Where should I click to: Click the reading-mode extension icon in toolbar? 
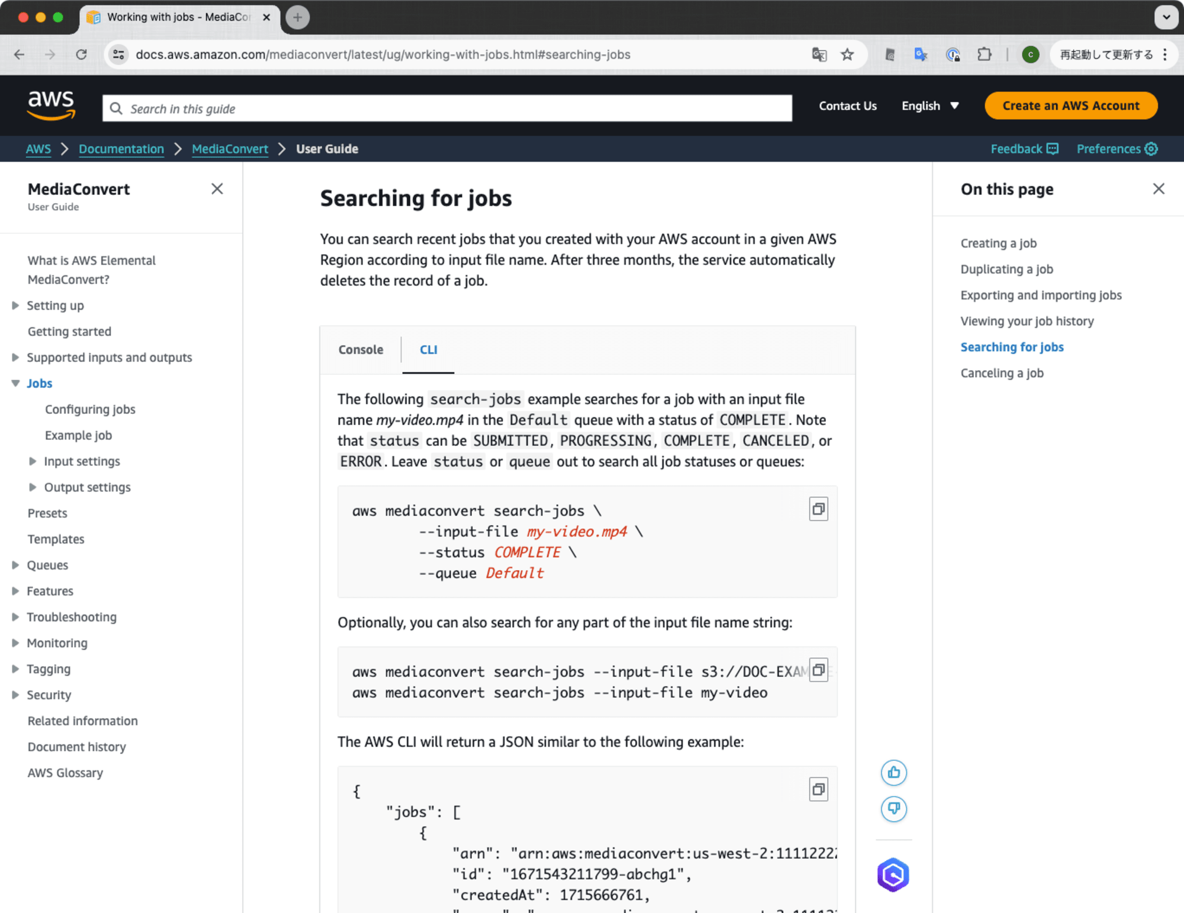[889, 54]
